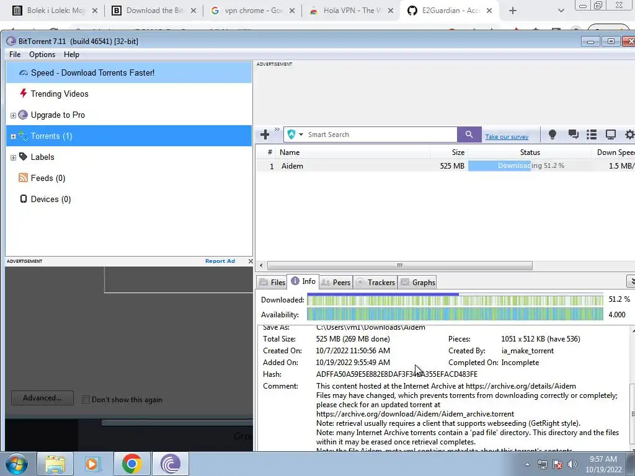Click the BitTorrent taskbar icon

coord(170,464)
